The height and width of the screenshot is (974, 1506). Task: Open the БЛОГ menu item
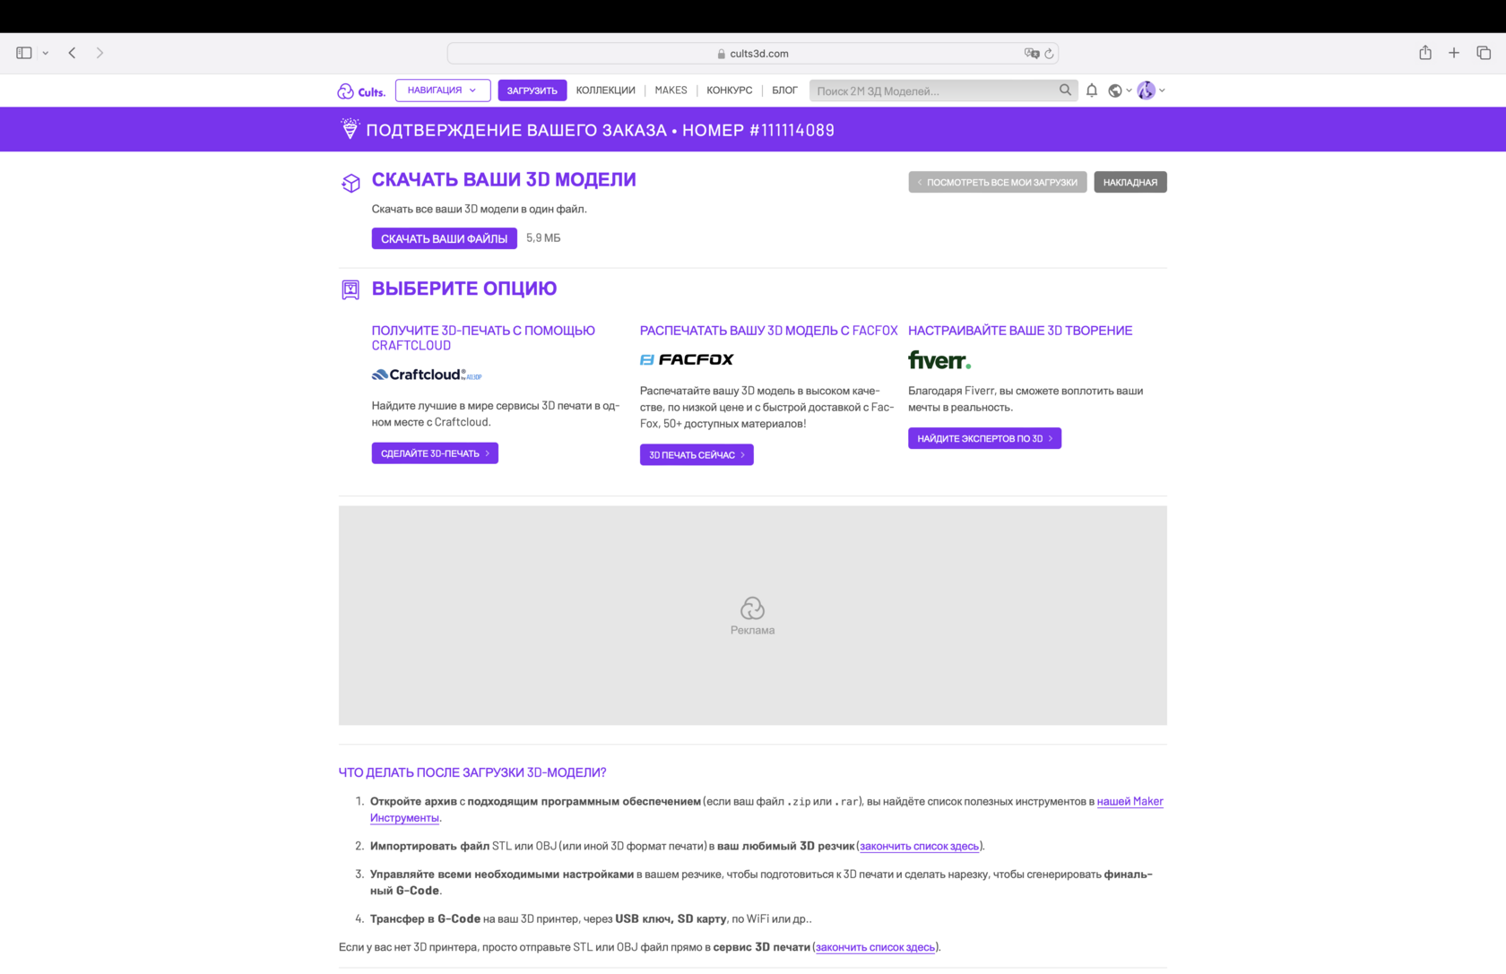point(784,91)
